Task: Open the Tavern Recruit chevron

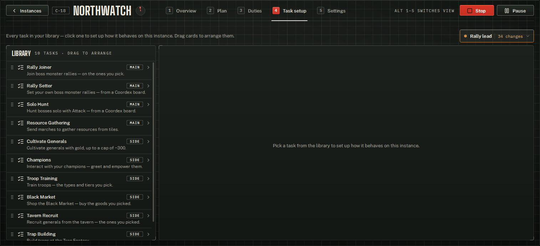Action: click(x=148, y=215)
